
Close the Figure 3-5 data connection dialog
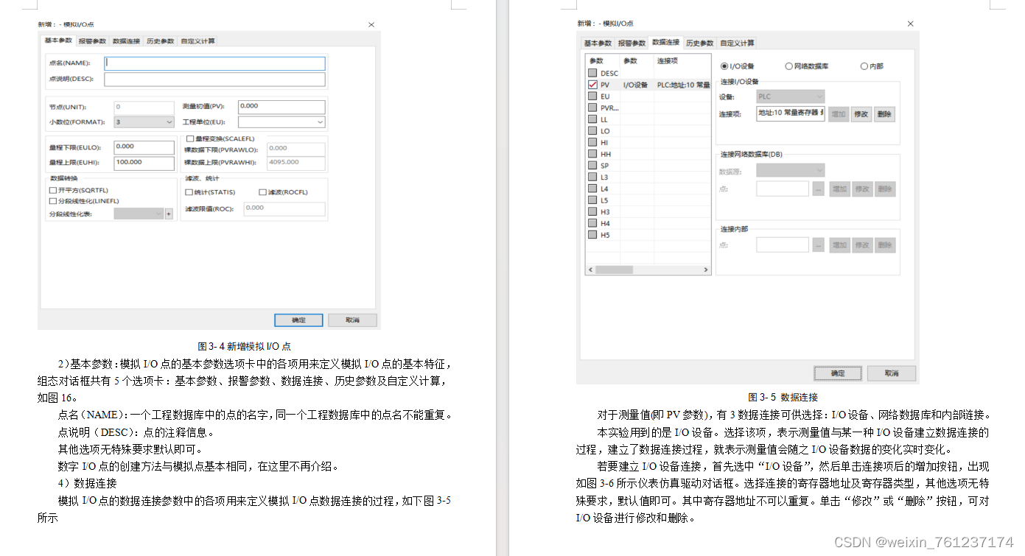click(x=911, y=24)
